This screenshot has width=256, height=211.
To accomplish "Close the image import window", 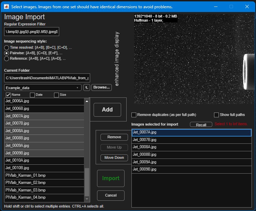I will point(247,7).
